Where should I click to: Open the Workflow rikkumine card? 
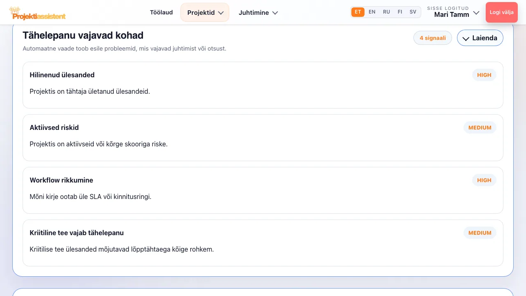[263, 190]
